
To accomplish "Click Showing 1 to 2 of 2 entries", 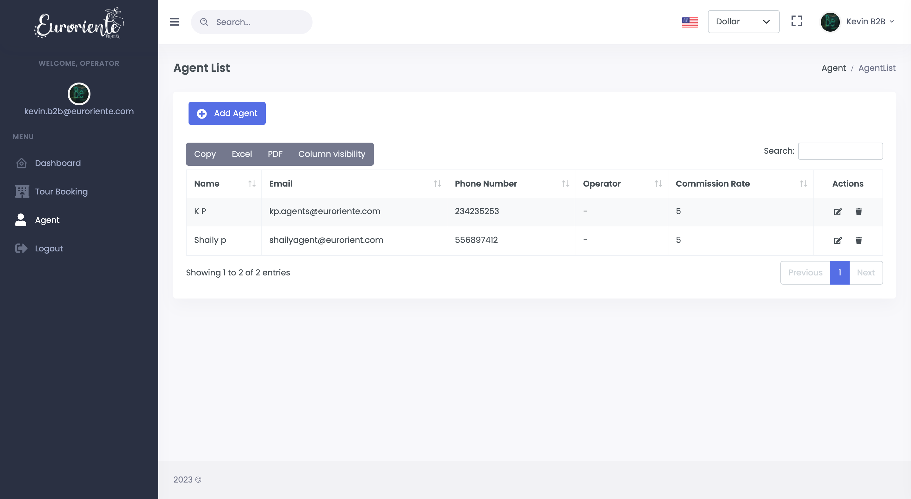I will click(x=238, y=273).
